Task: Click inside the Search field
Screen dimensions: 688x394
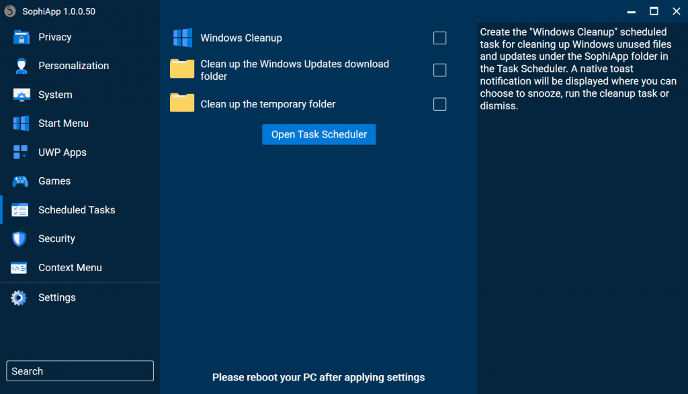Action: (x=79, y=371)
